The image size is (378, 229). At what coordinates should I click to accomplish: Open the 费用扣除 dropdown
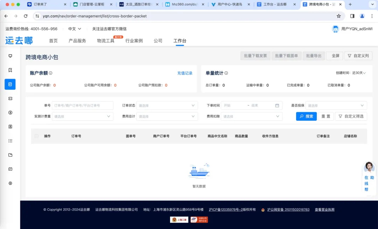(252, 117)
